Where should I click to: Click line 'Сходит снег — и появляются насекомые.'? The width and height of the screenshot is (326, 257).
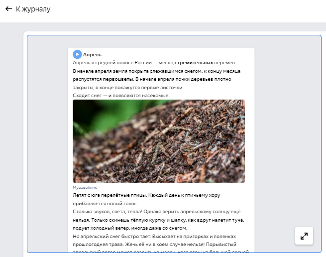click(x=121, y=96)
